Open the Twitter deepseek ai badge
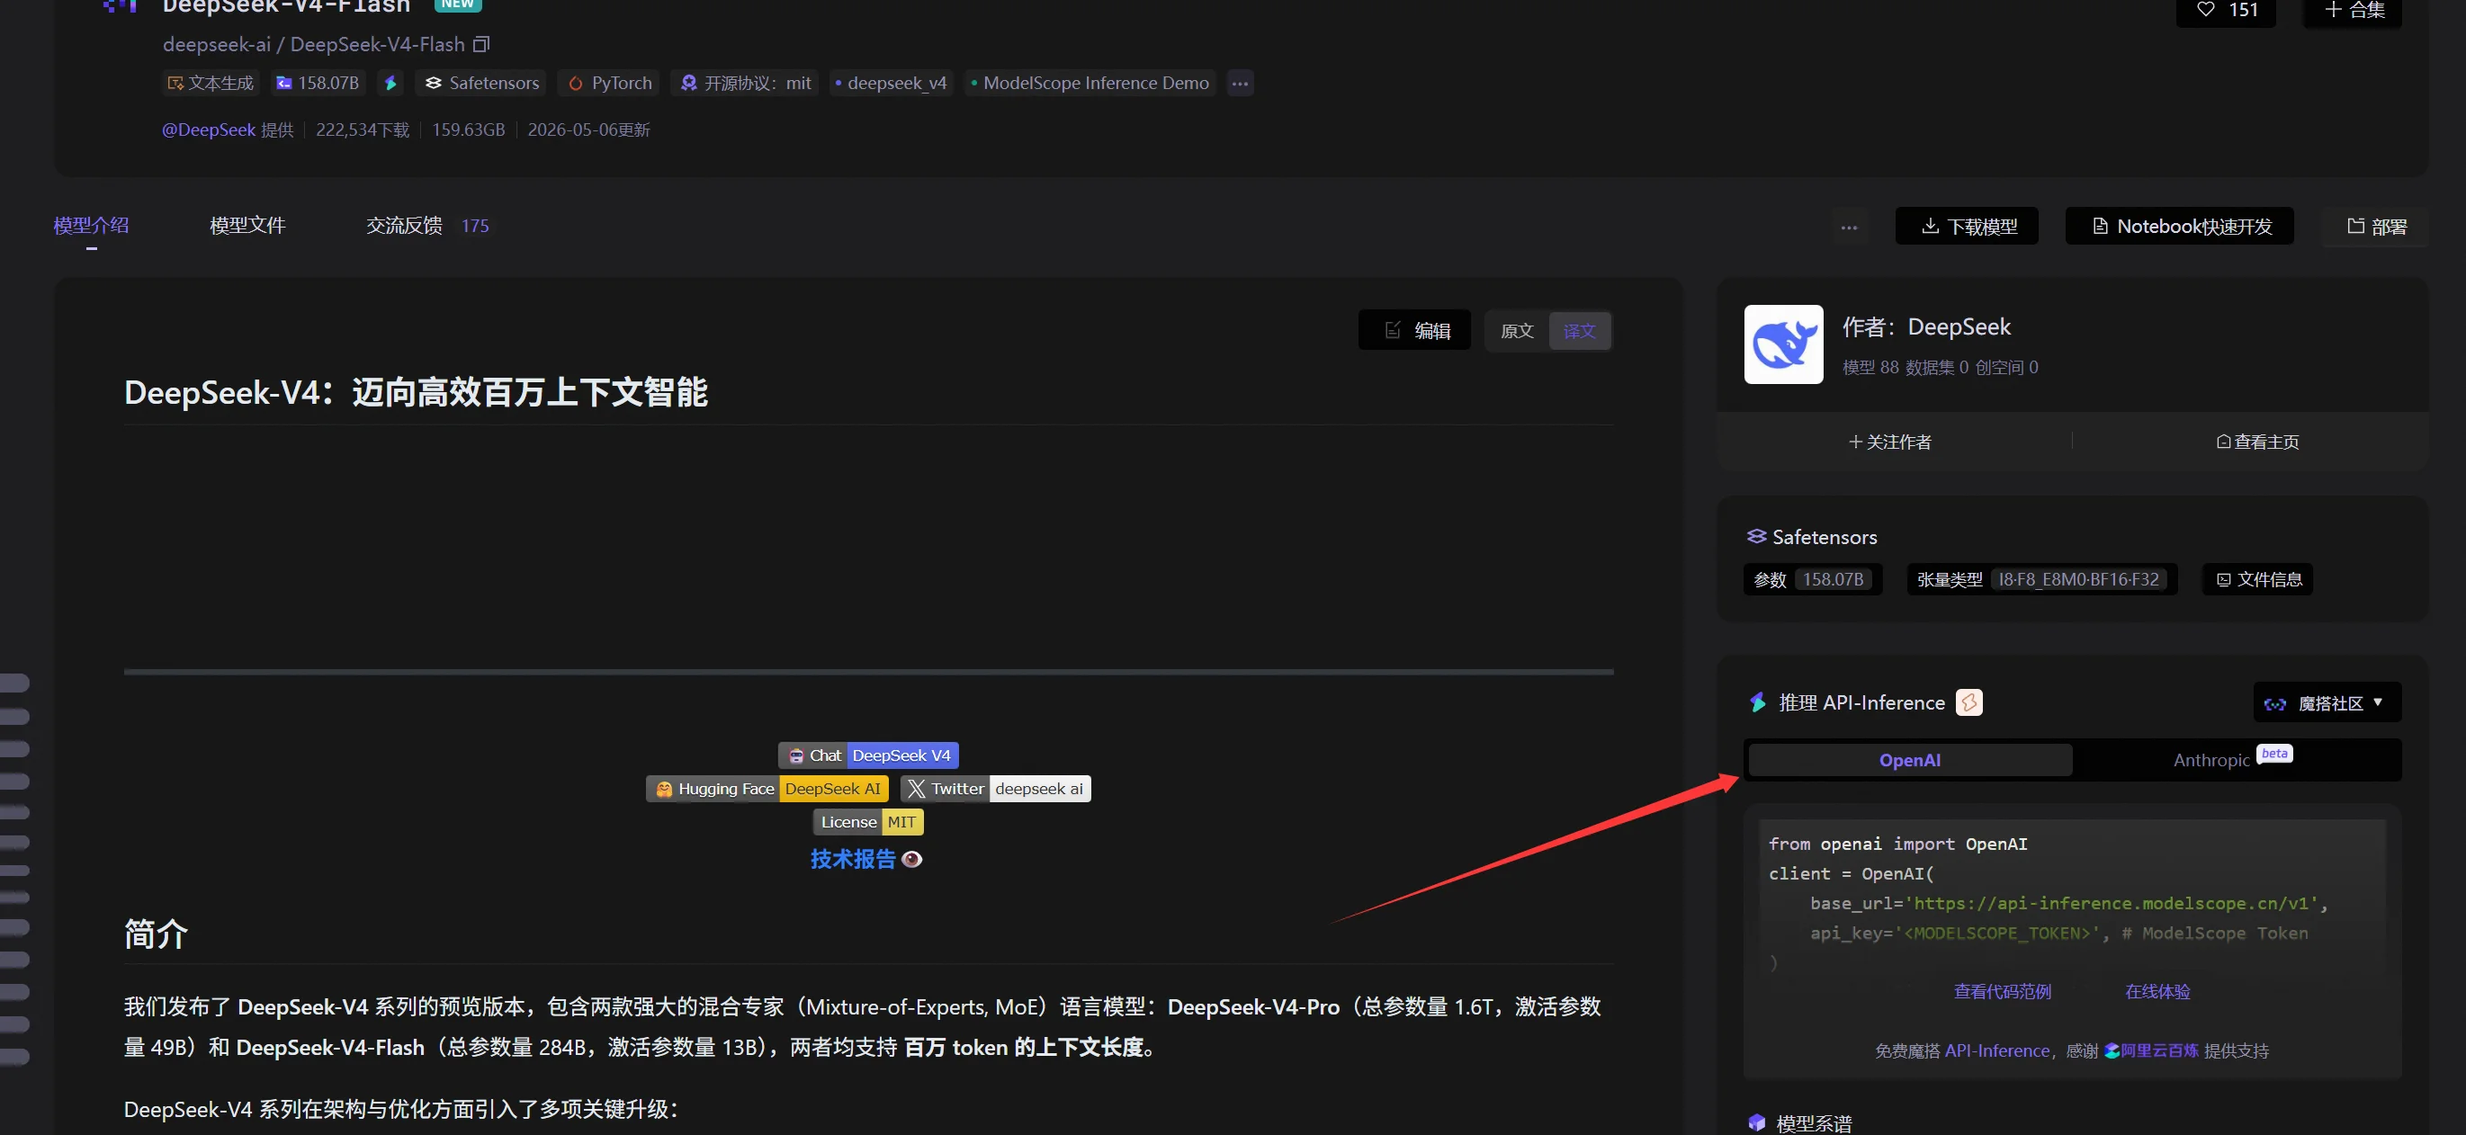The width and height of the screenshot is (2466, 1135). [x=995, y=789]
